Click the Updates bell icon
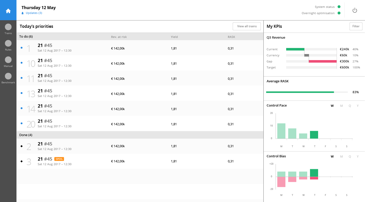Viewport: 365px width, 202px height. point(23,13)
